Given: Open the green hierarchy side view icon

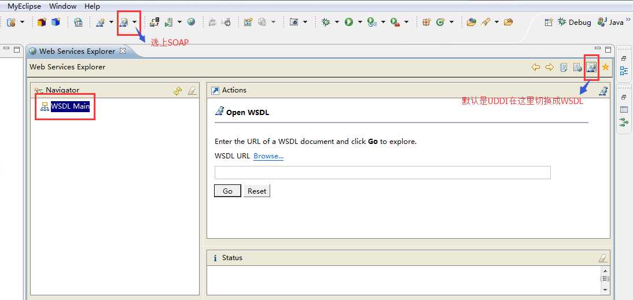Looking at the screenshot, I should (x=624, y=122).
